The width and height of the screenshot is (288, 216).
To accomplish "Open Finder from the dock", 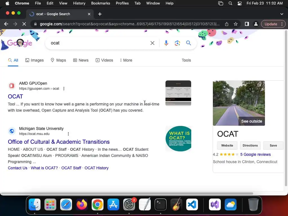I will tap(35, 204).
